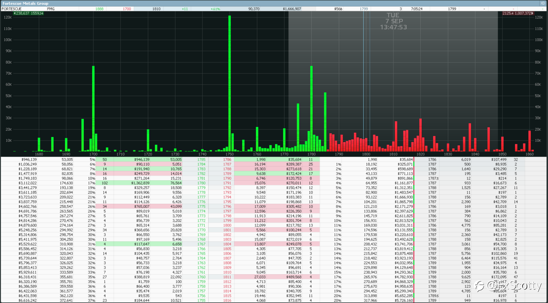Click the 6,019 volume in the trades list
Viewport: 548px width, 303px height.
click(466, 160)
